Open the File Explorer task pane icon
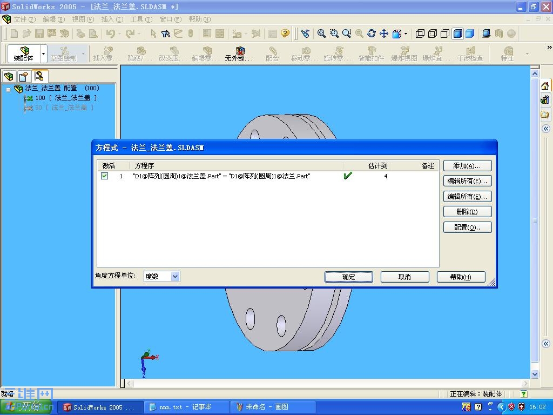The image size is (553, 415). [x=545, y=115]
